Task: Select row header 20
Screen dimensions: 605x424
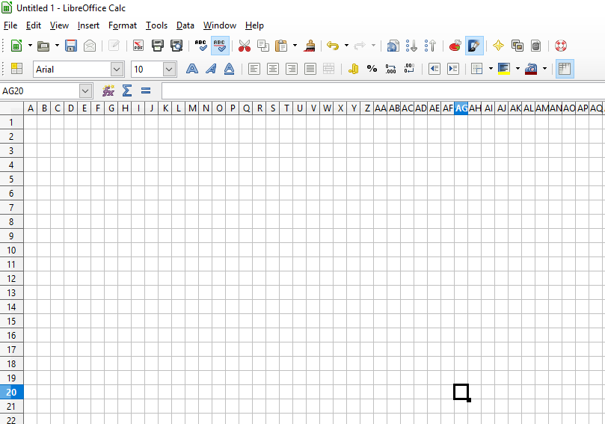Action: [12, 392]
